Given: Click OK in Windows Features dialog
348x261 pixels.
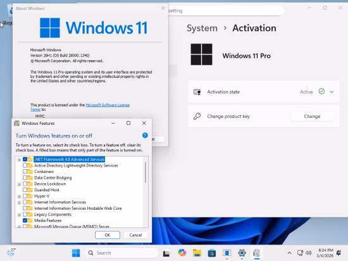Looking at the screenshot, I should [x=108, y=235].
